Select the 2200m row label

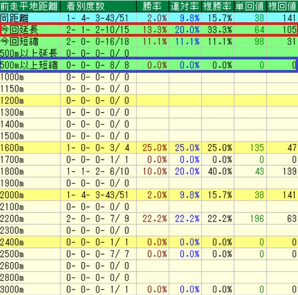coord(12,218)
